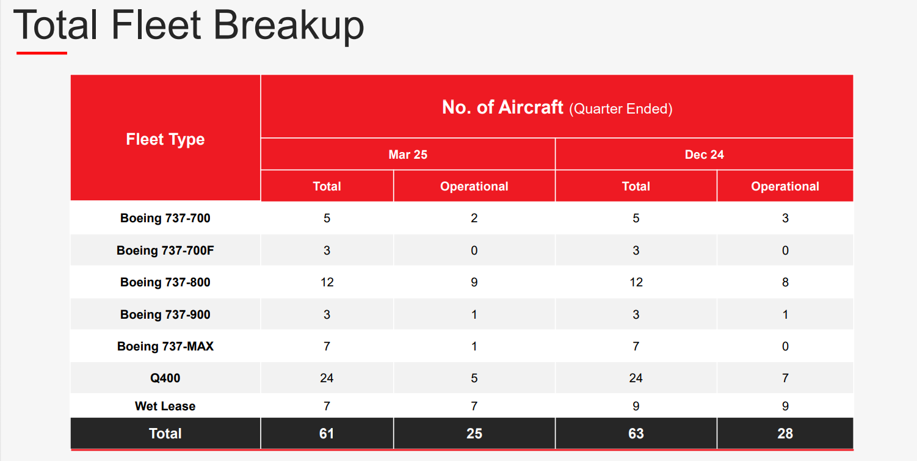Select the Boeing 737-700F row label

tap(165, 250)
